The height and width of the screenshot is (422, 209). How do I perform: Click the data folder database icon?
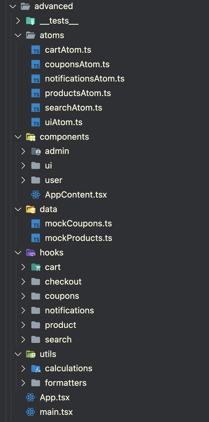pyautogui.click(x=30, y=209)
